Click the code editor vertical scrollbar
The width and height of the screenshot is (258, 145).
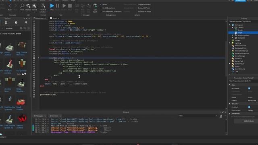(x=226, y=58)
